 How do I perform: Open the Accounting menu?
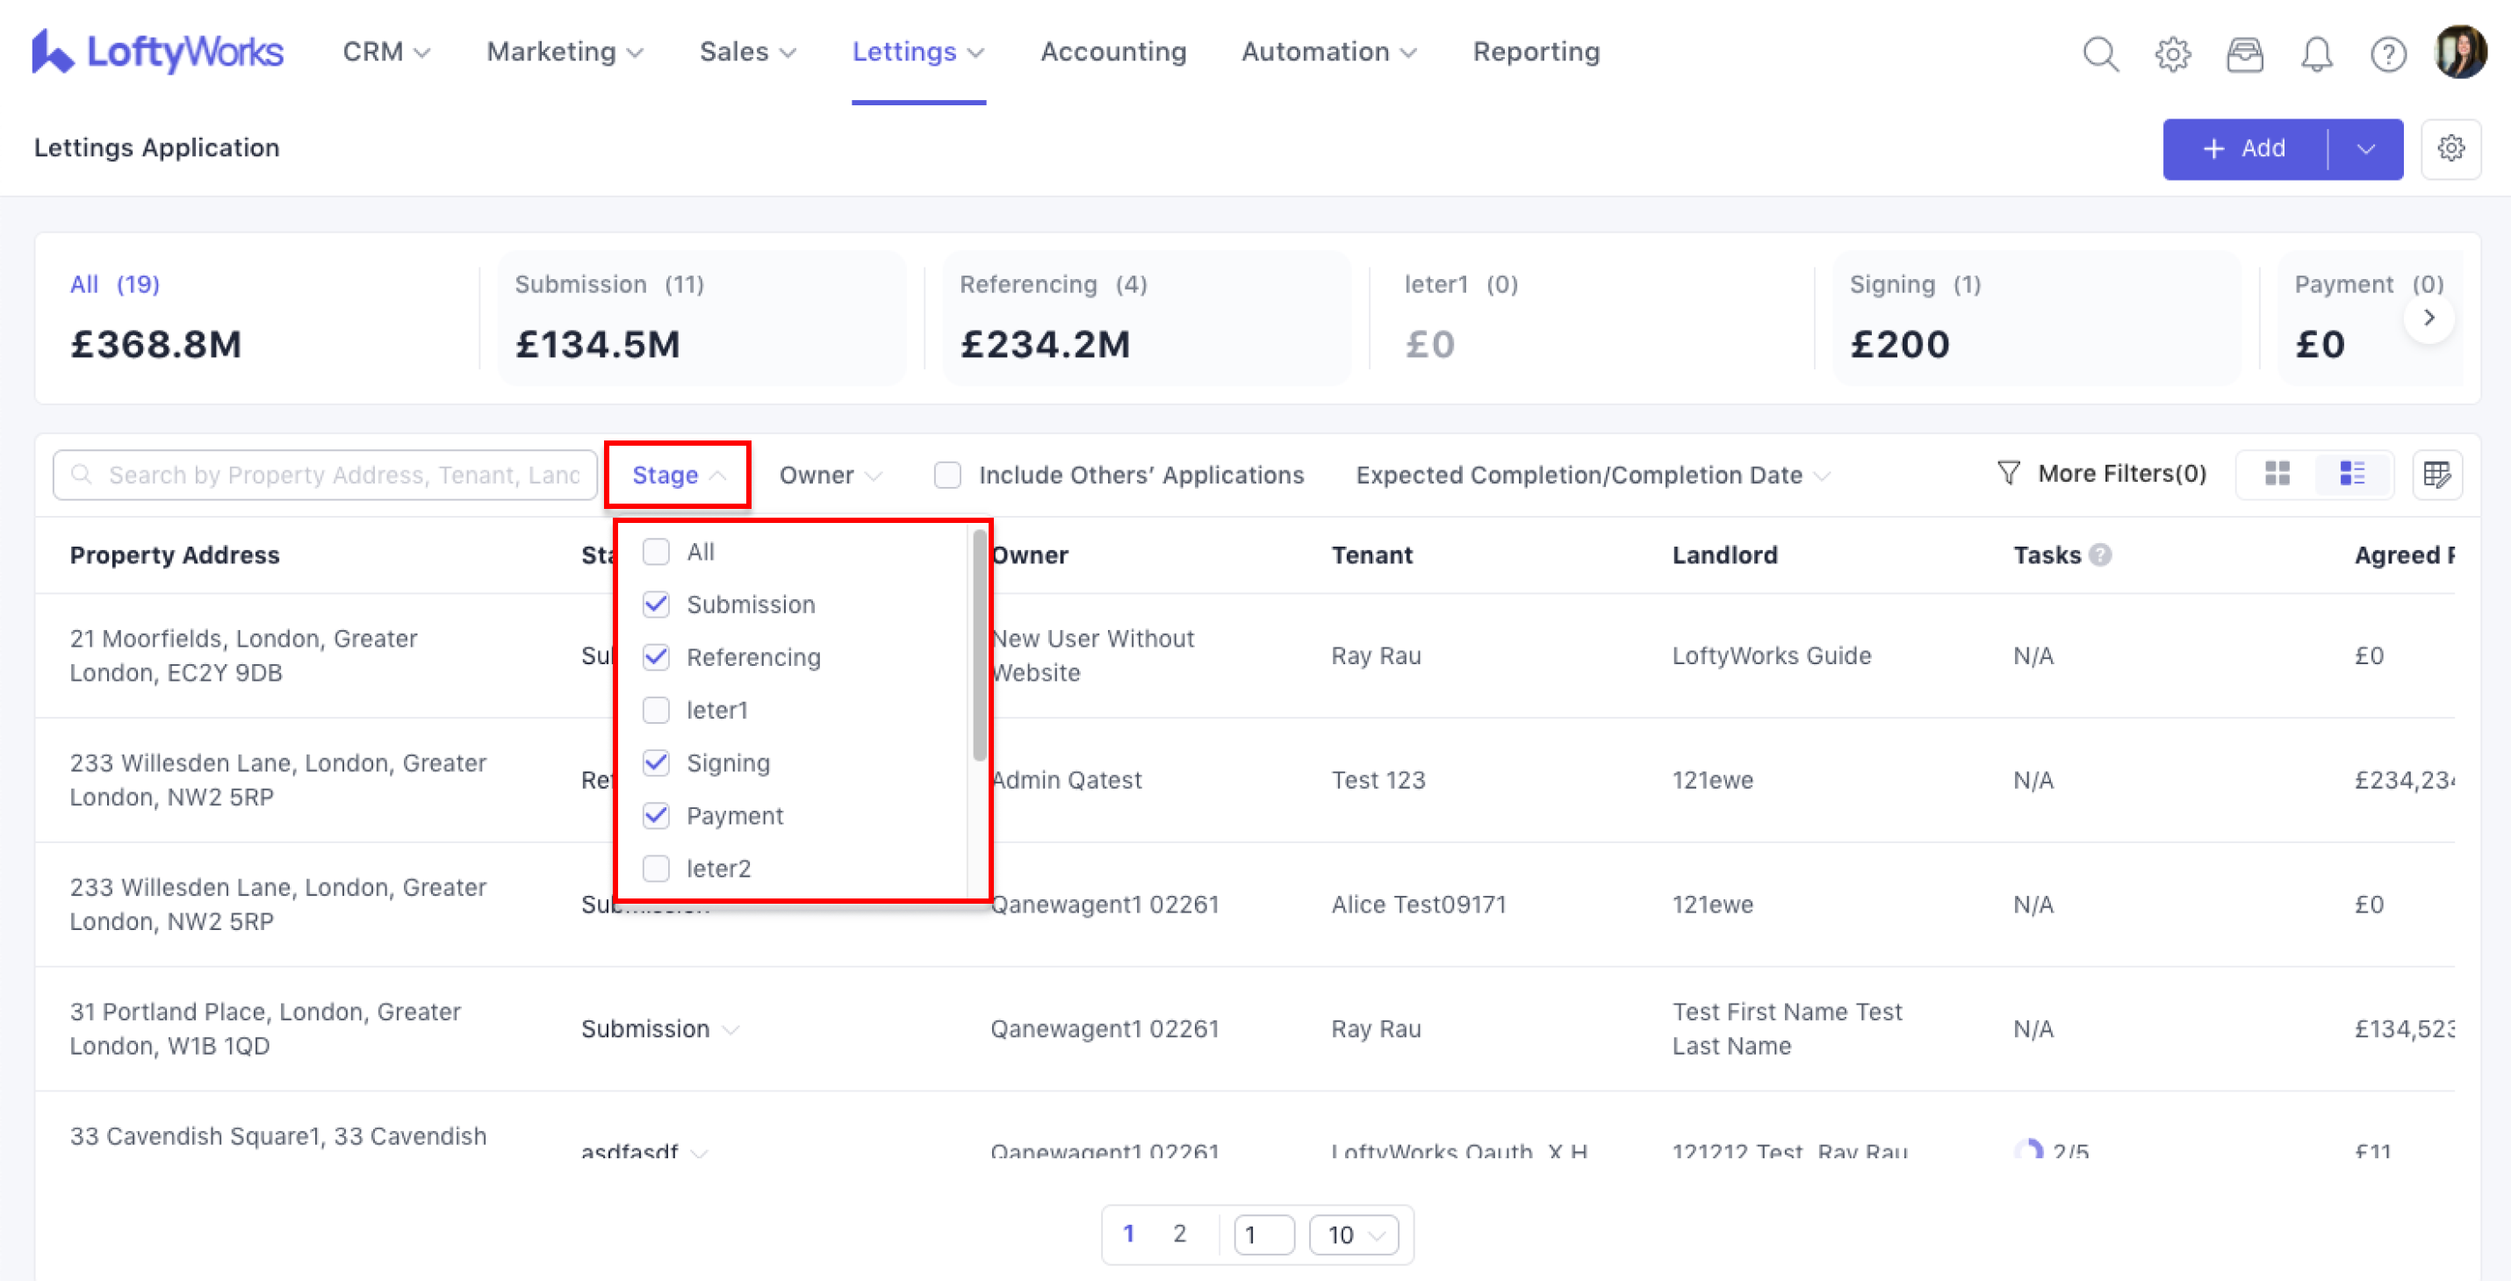1113,52
